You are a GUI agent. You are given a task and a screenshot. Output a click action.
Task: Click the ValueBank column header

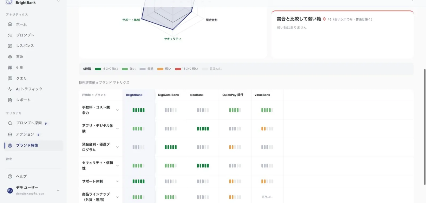262,95
